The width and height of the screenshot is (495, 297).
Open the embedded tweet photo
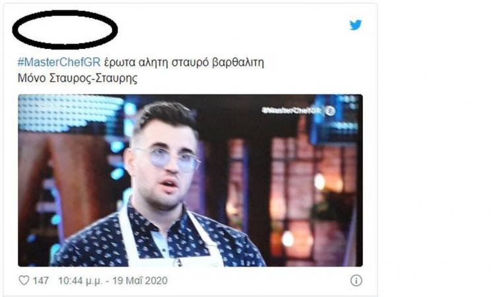click(190, 181)
